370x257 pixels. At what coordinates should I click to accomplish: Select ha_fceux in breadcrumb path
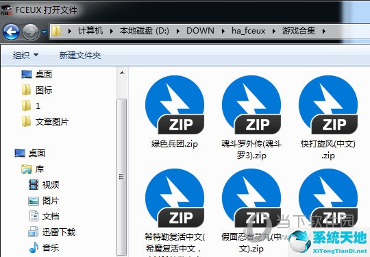248,31
